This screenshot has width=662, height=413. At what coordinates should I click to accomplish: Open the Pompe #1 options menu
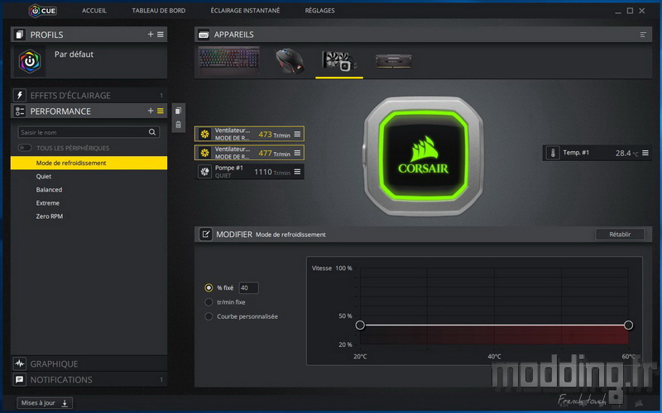pos(297,172)
